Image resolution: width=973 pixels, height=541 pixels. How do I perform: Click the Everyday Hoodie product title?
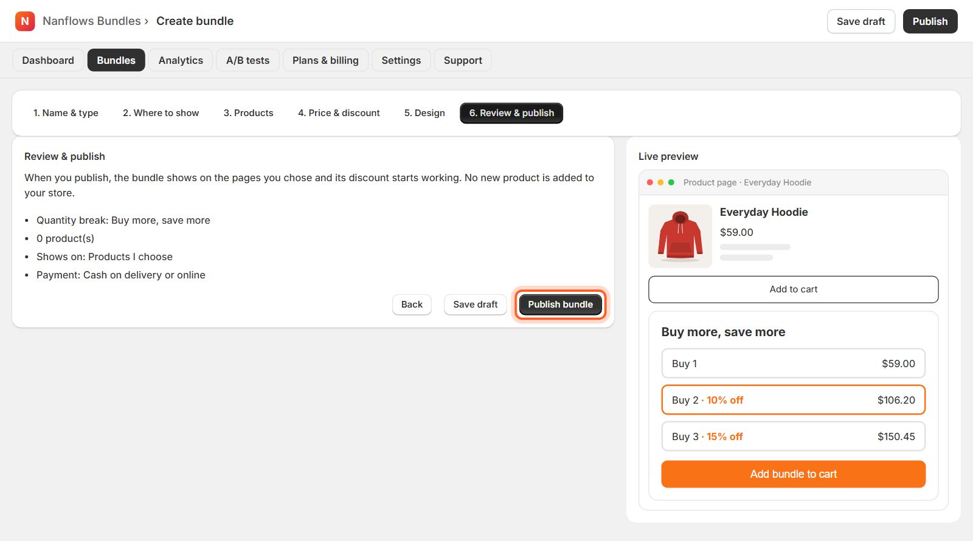764,212
